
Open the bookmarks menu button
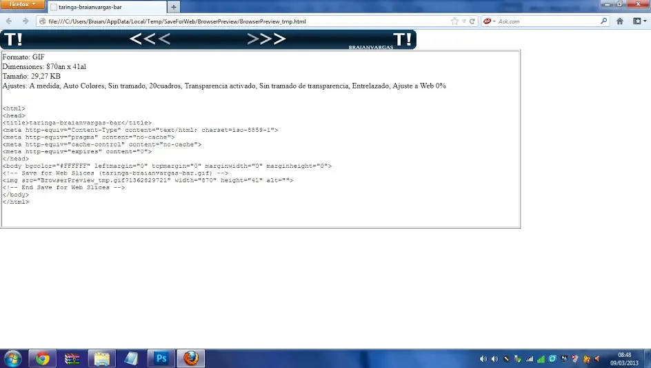pyautogui.click(x=639, y=21)
